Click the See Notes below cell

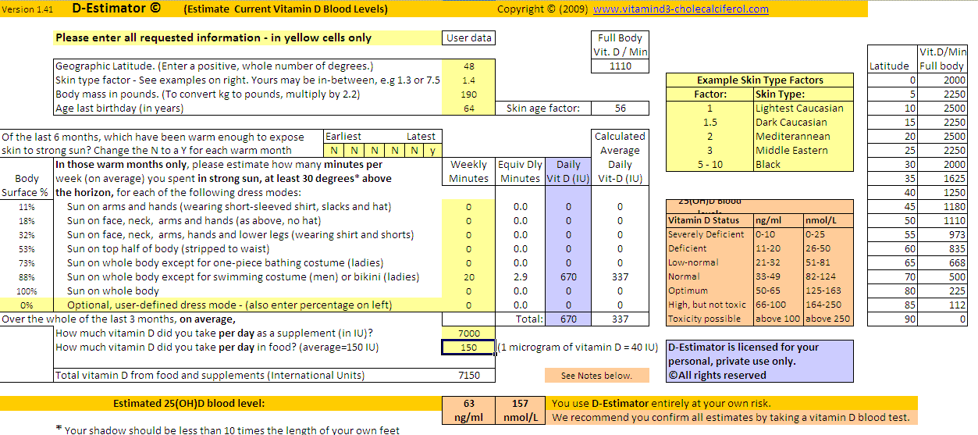(x=596, y=376)
